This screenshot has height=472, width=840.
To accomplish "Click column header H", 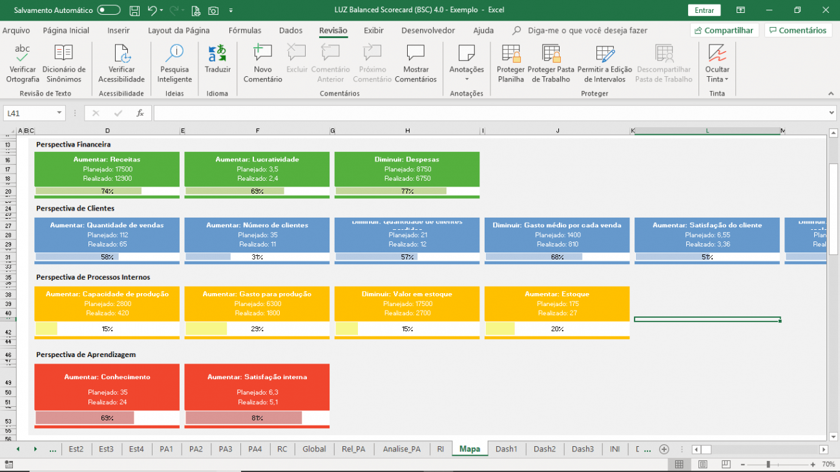I will 408,130.
